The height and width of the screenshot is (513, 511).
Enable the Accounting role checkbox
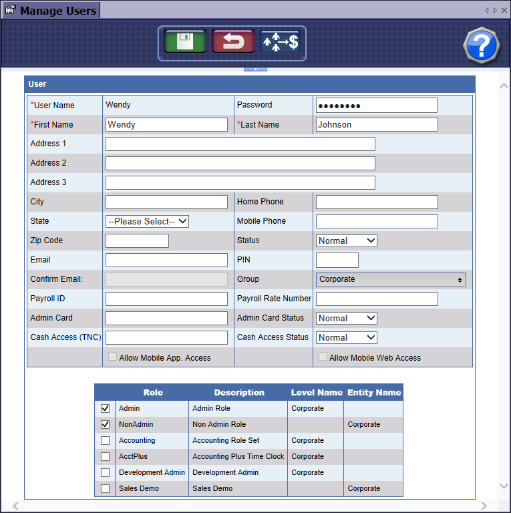pos(105,440)
